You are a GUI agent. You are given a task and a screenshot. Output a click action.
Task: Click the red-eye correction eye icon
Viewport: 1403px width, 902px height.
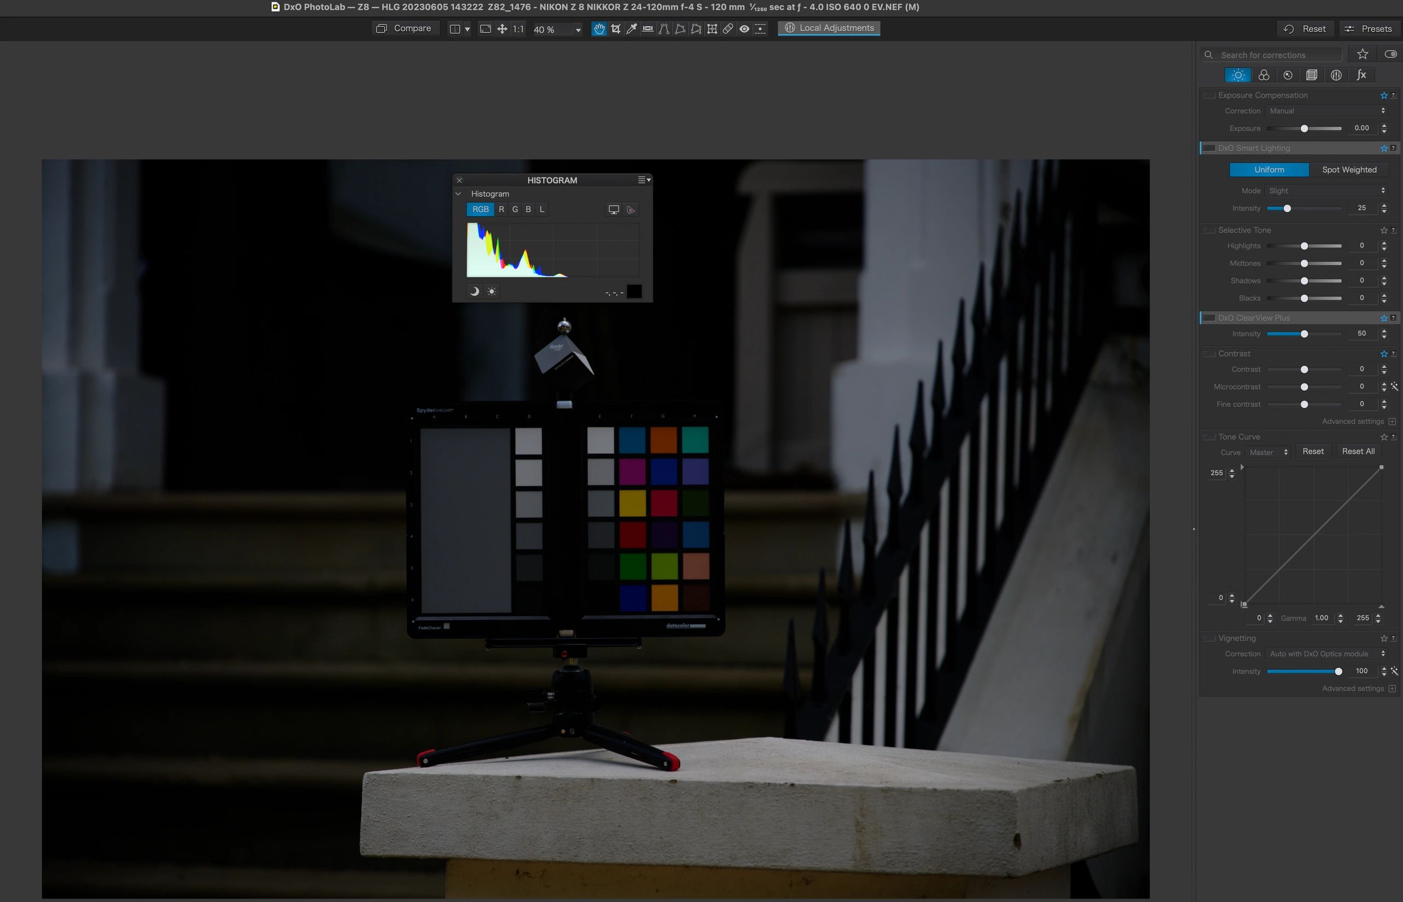pos(744,29)
